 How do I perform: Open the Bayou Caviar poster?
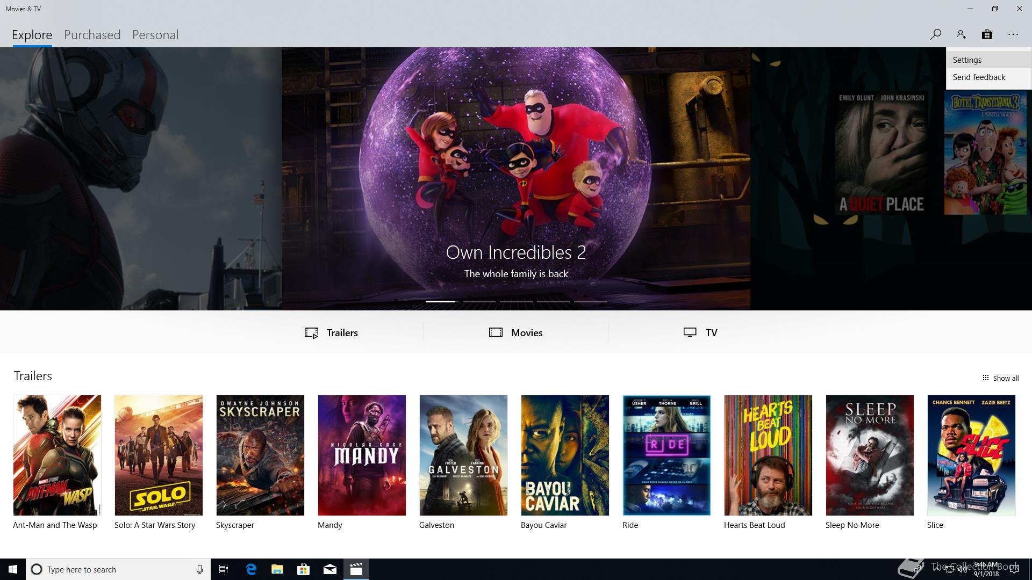(565, 455)
